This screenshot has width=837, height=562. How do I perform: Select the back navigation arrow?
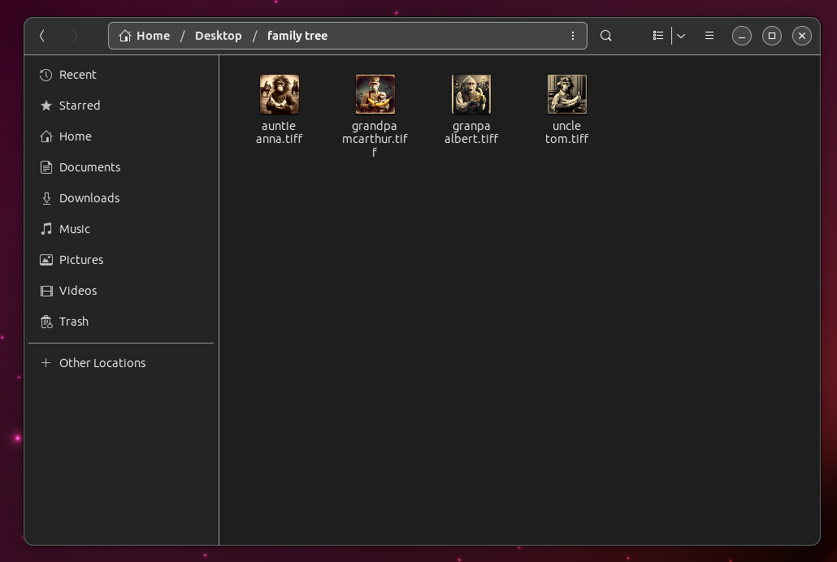point(41,36)
